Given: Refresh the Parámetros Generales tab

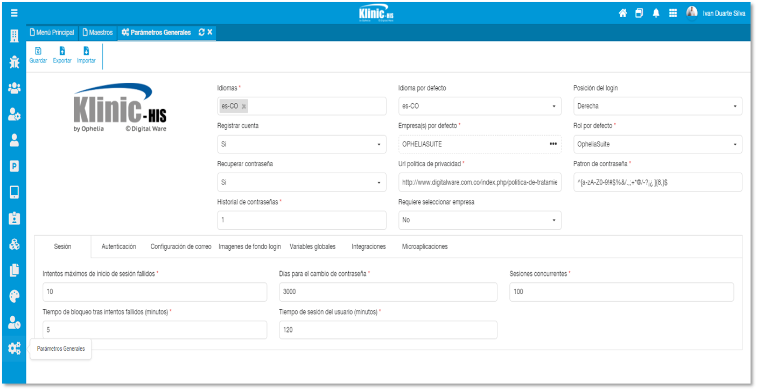Looking at the screenshot, I should [201, 32].
